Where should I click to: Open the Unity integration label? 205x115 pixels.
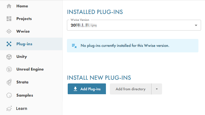pos(22,57)
